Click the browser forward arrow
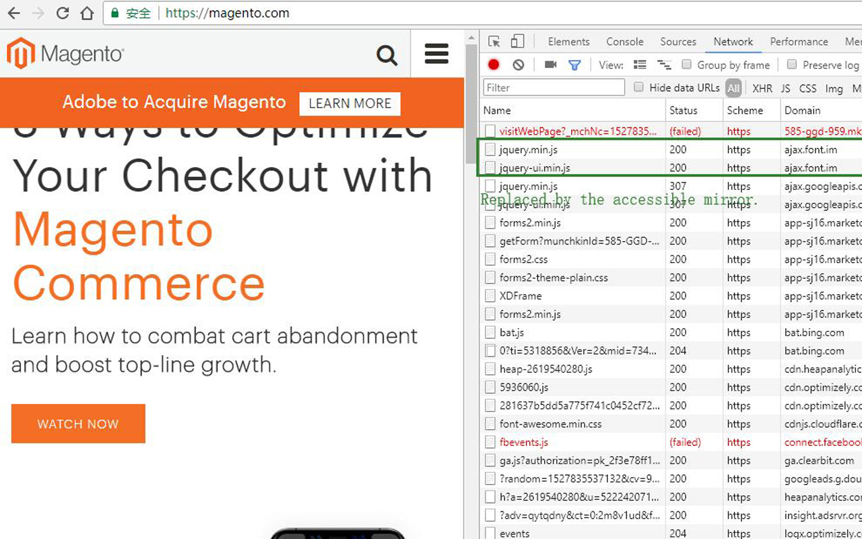Image resolution: width=862 pixels, height=539 pixels. pyautogui.click(x=38, y=13)
